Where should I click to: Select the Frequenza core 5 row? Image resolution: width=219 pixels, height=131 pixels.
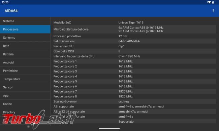tap(135, 81)
